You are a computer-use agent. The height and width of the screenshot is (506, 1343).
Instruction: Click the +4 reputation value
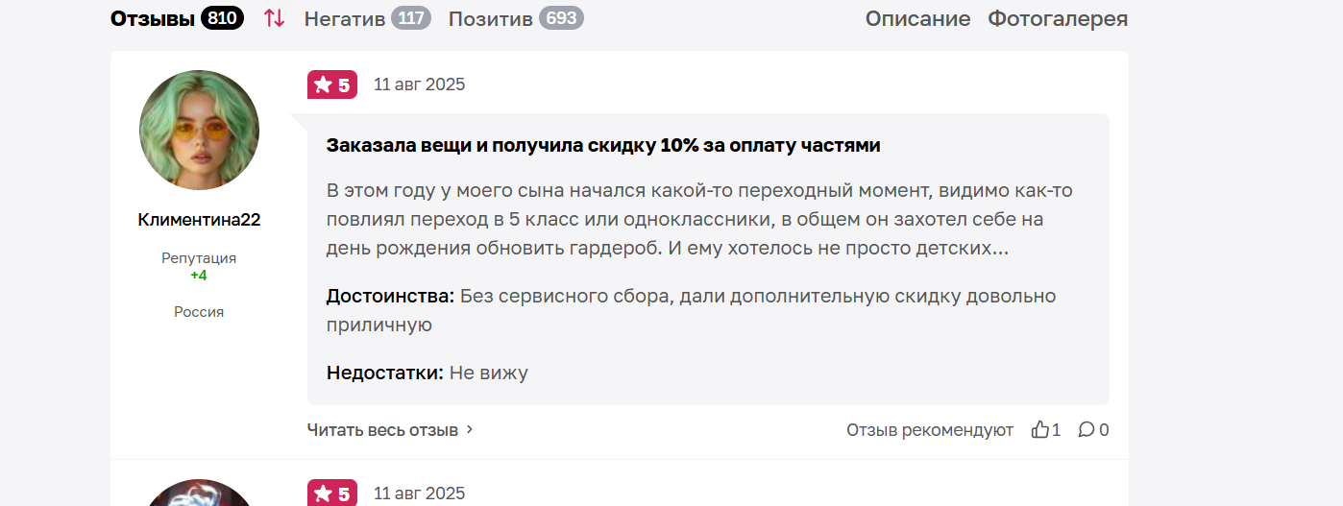[199, 276]
